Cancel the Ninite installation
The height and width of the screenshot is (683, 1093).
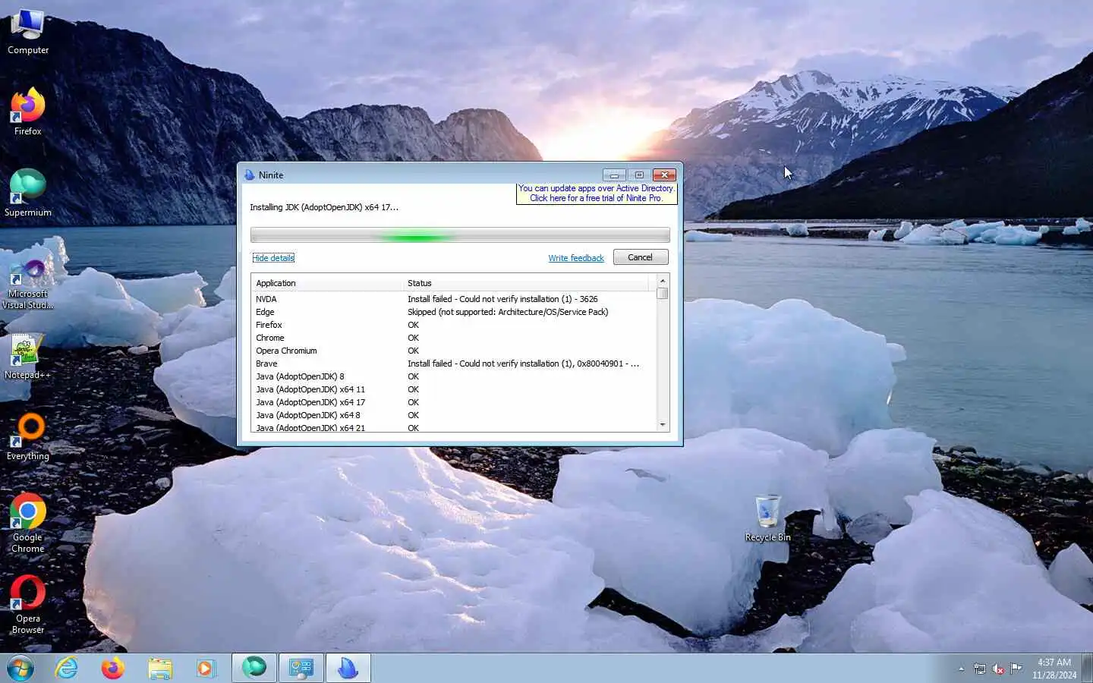pos(641,257)
